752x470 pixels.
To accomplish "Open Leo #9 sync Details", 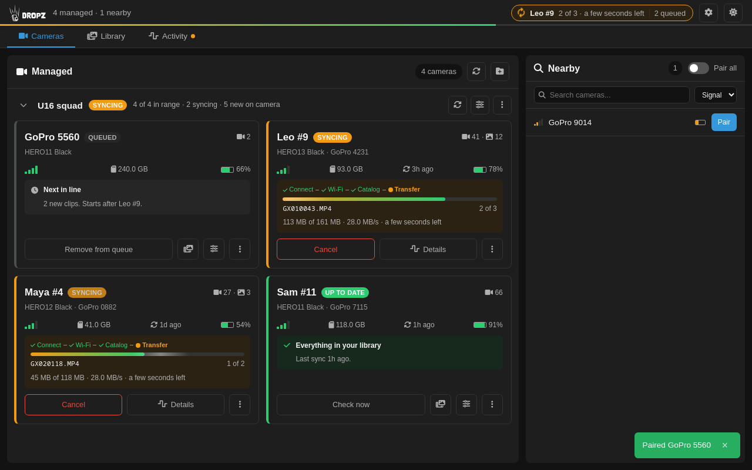I will click(x=428, y=249).
